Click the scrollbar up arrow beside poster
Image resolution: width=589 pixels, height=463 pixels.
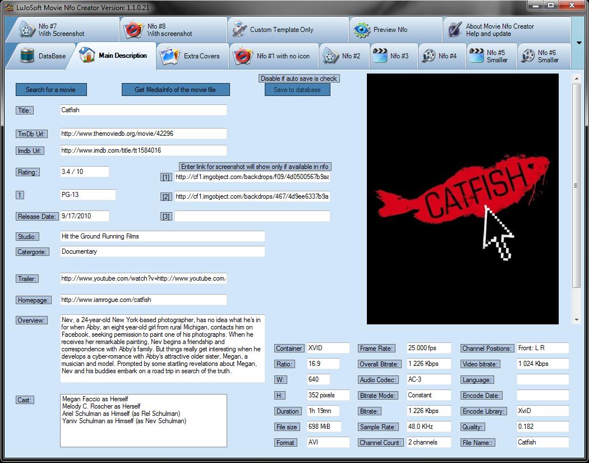[x=576, y=79]
